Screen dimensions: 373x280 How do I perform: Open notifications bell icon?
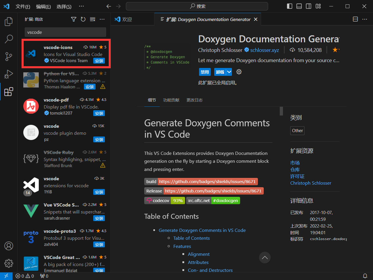(365, 276)
